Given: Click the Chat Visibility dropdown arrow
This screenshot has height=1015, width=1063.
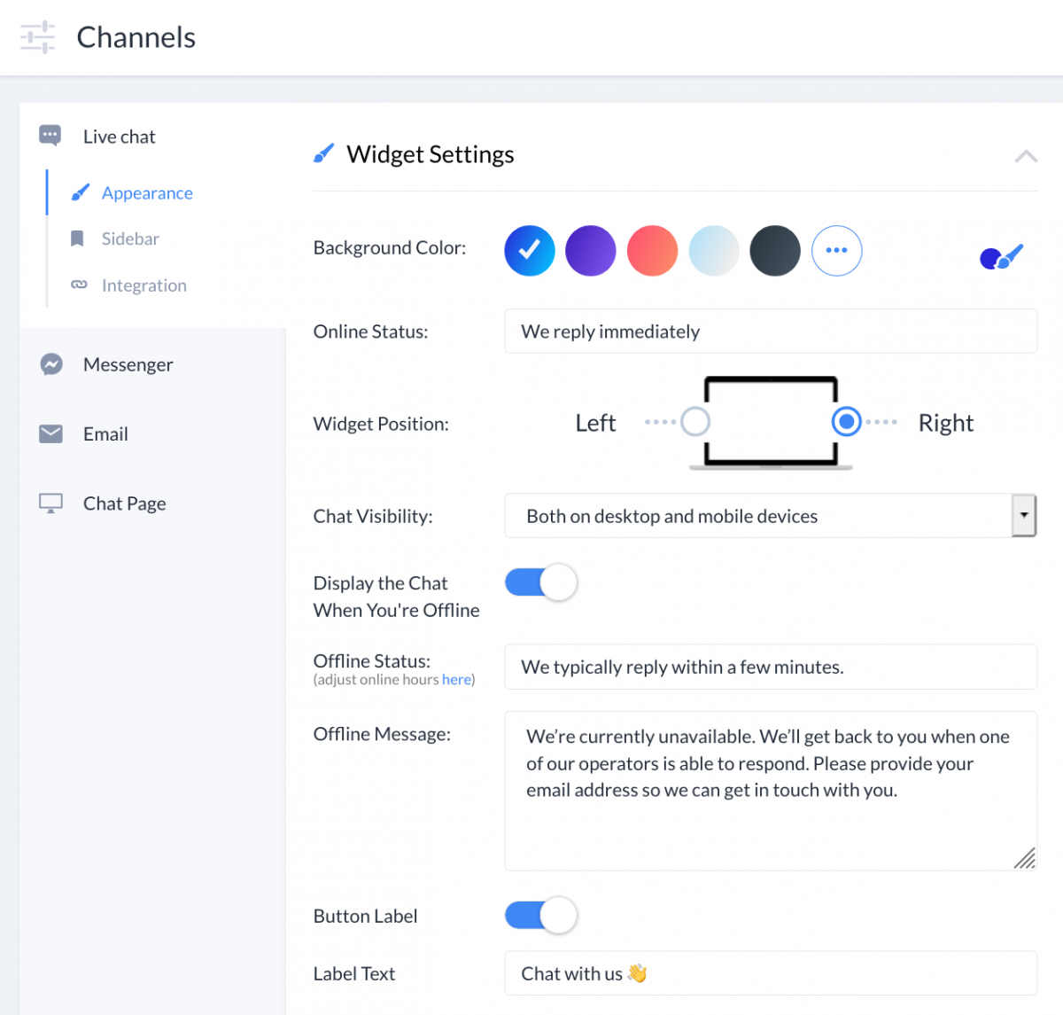Looking at the screenshot, I should pyautogui.click(x=1024, y=515).
